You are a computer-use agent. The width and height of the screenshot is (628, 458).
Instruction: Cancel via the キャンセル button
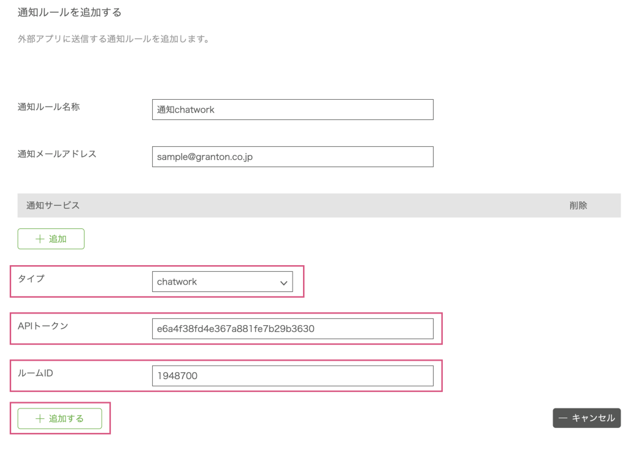pyautogui.click(x=586, y=418)
